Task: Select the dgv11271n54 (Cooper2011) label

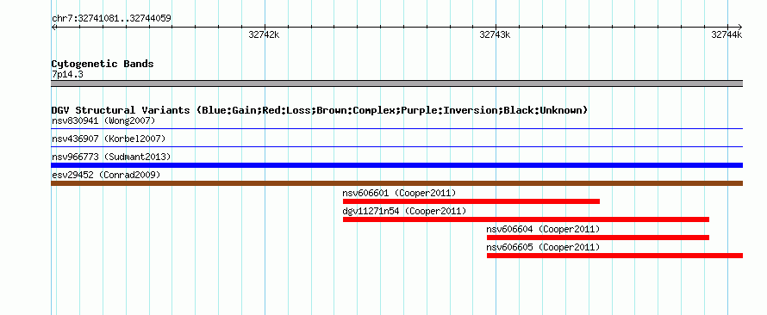Action: click(x=404, y=211)
